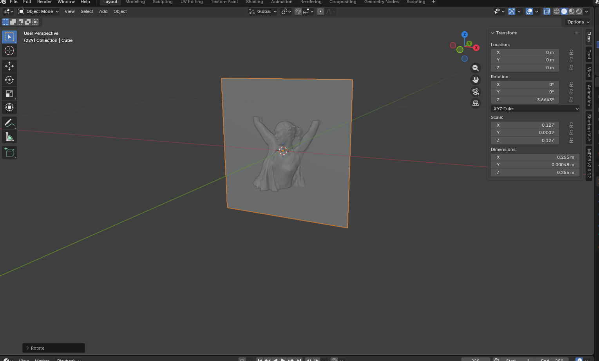Toggle the Location X lock icon
Screen dimensions: 599x361
(571, 52)
